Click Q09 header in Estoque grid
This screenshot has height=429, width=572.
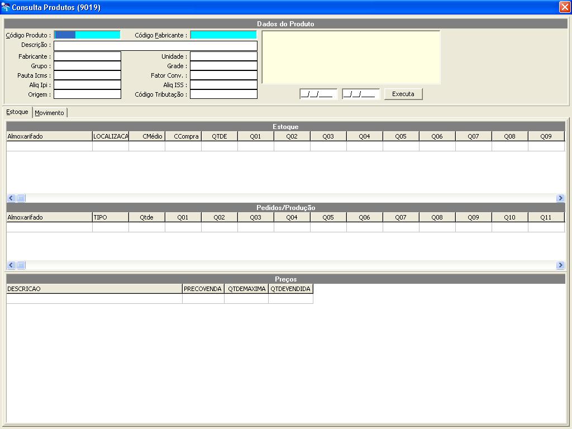pyautogui.click(x=546, y=136)
